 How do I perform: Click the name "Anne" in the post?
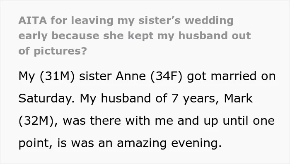coord(130,76)
